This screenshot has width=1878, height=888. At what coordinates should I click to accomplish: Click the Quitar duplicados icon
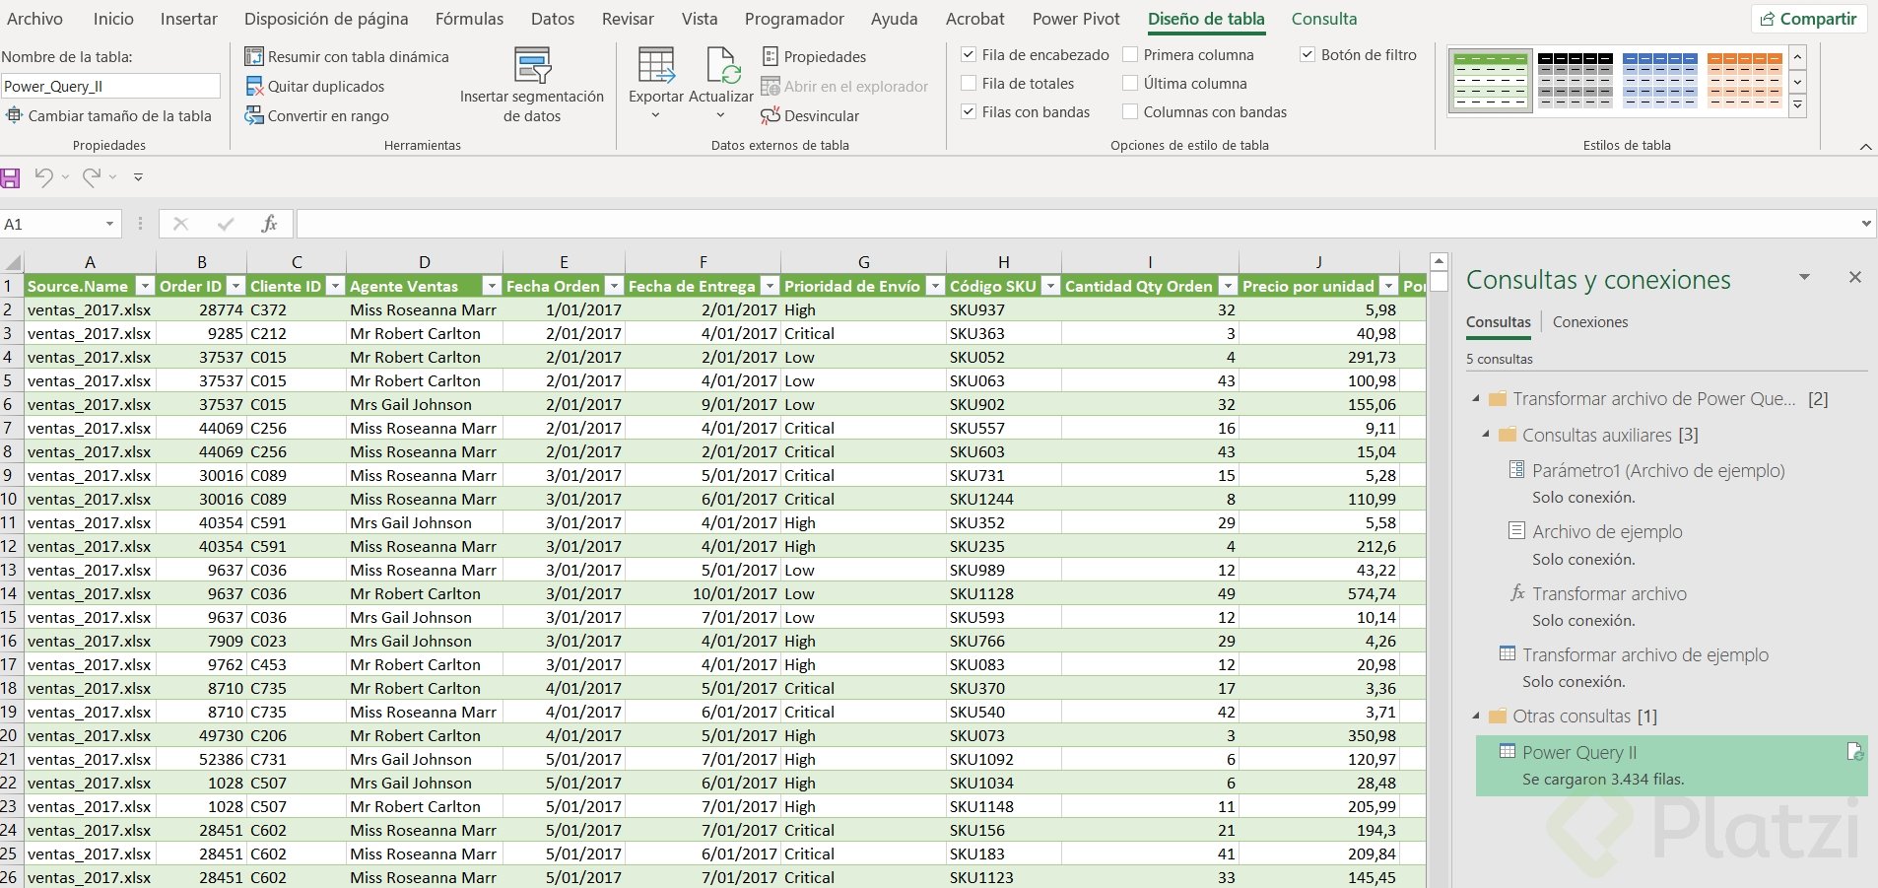pyautogui.click(x=254, y=87)
